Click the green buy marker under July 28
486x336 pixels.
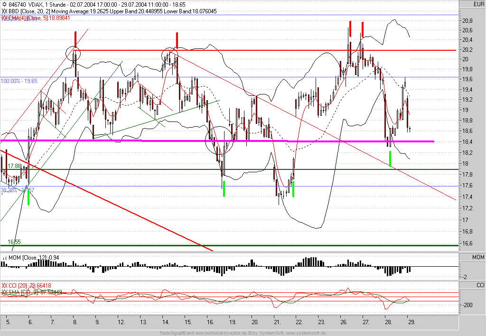[x=390, y=159]
